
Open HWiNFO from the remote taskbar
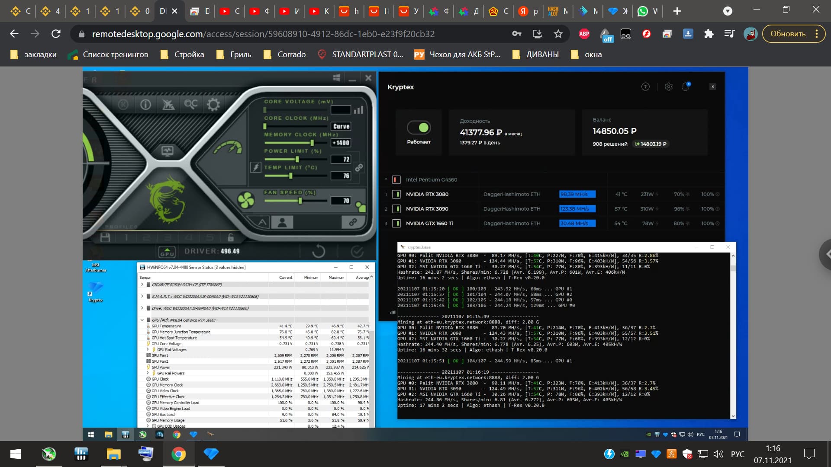click(126, 435)
